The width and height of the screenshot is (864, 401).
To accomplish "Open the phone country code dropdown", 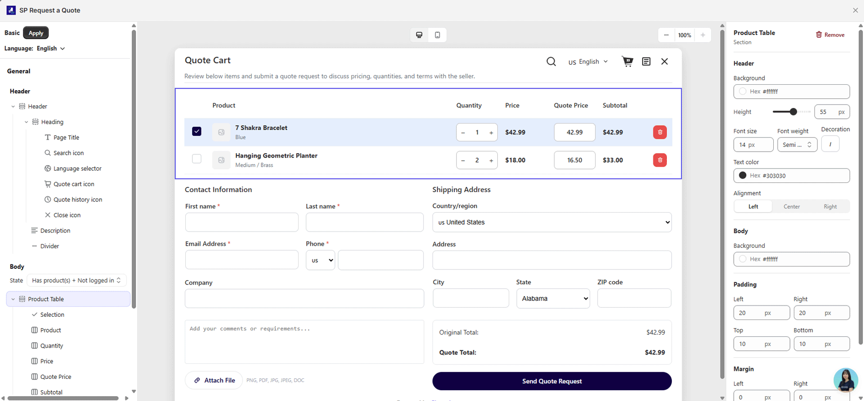I will pyautogui.click(x=320, y=260).
